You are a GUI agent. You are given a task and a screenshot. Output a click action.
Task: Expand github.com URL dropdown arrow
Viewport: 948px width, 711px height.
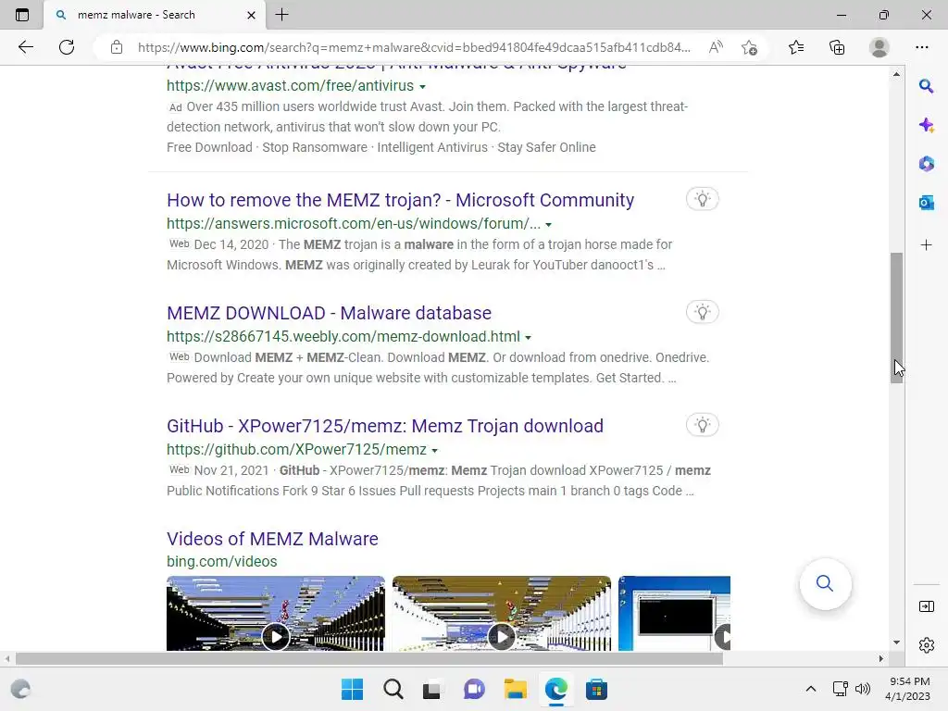pyautogui.click(x=435, y=451)
